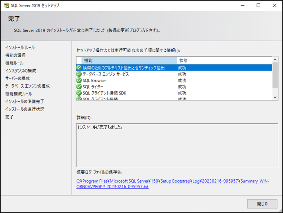Select 機能構成ルール step in sidebar

point(19,94)
